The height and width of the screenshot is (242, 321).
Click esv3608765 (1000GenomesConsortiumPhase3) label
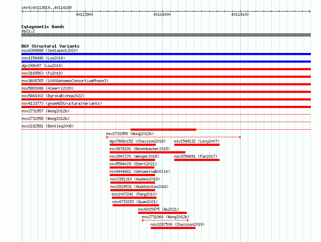(x=65, y=81)
